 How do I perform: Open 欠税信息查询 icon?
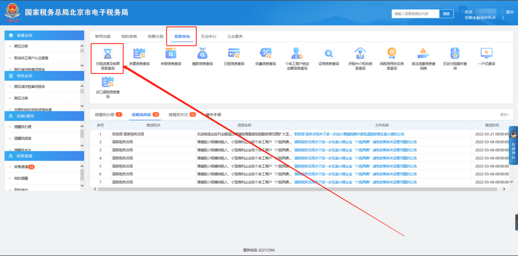pyautogui.click(x=234, y=53)
